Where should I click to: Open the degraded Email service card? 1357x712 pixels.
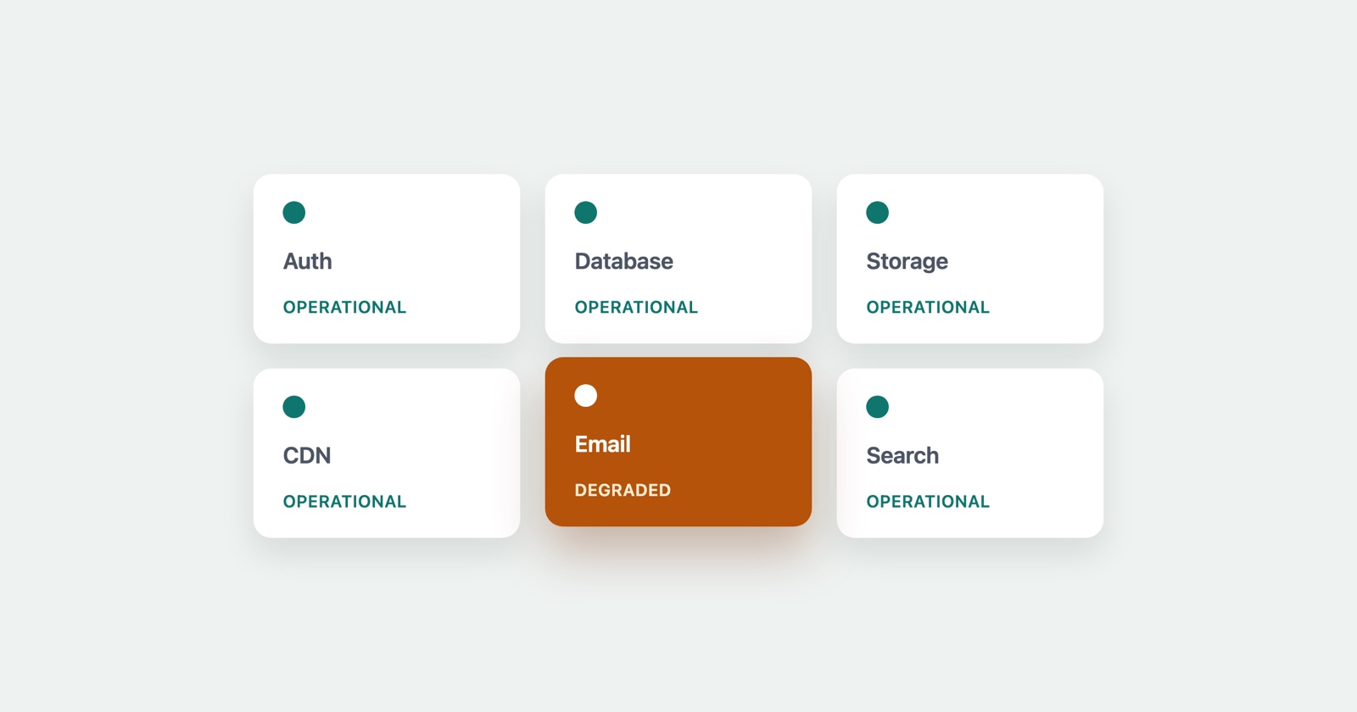(678, 442)
